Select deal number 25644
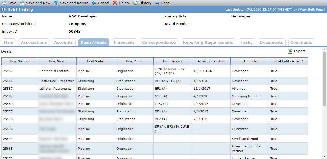The width and height of the screenshot is (327, 159). point(8,139)
